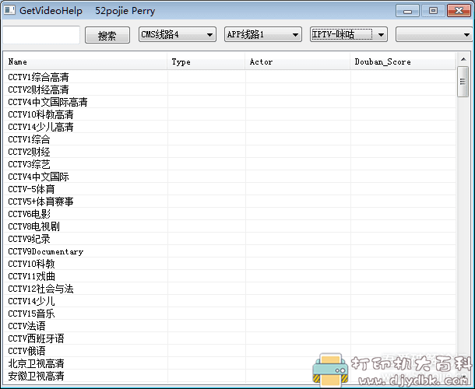Select the CCTV俄语 row
This screenshot has height=389, width=475.
point(230,351)
